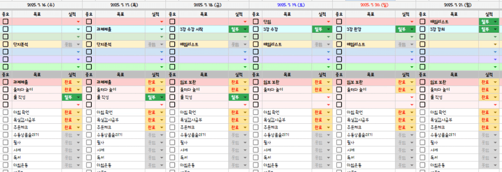Image resolution: width=502 pixels, height=172 pixels.
Task: Select the 2025. 7. 17. (목) date header
Action: [x=124, y=5]
